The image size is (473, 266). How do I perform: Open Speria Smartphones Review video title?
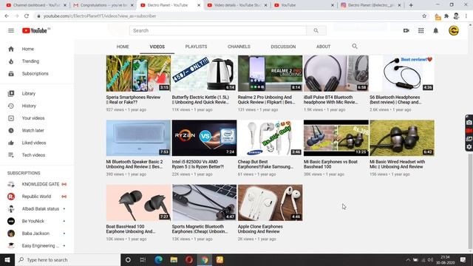coord(133,100)
